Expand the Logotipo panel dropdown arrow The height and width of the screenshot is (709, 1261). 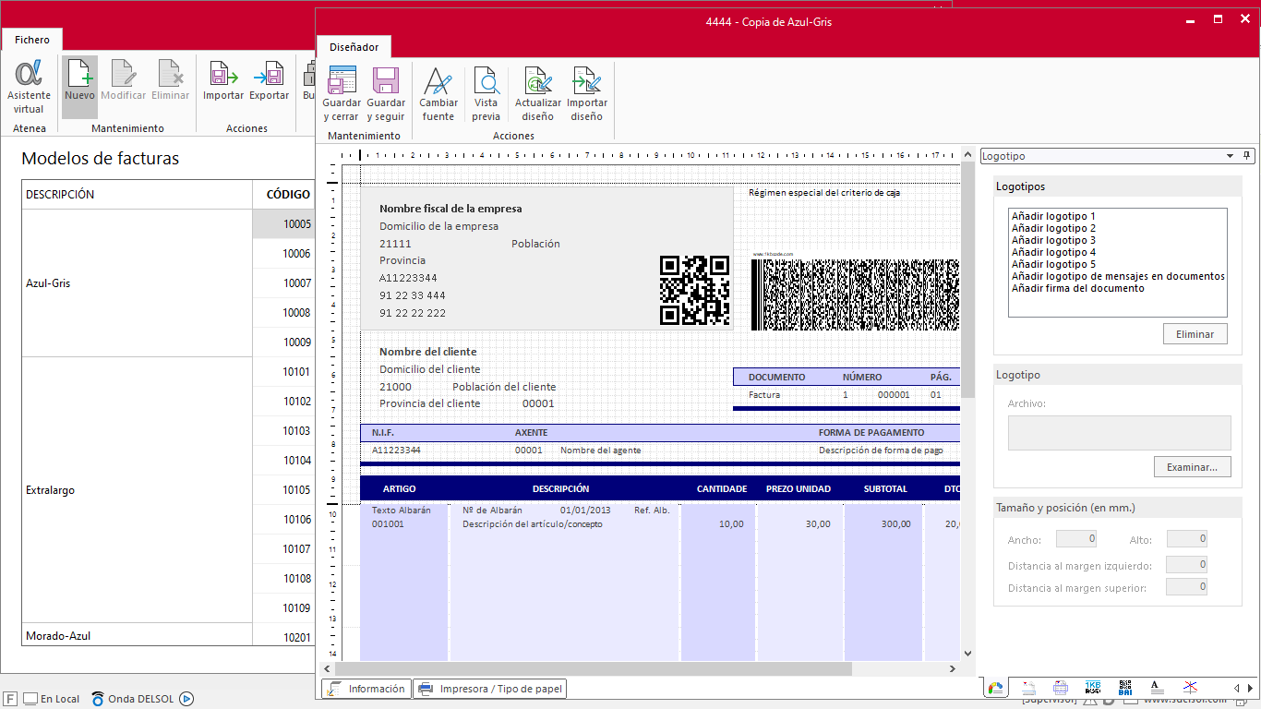(1230, 157)
